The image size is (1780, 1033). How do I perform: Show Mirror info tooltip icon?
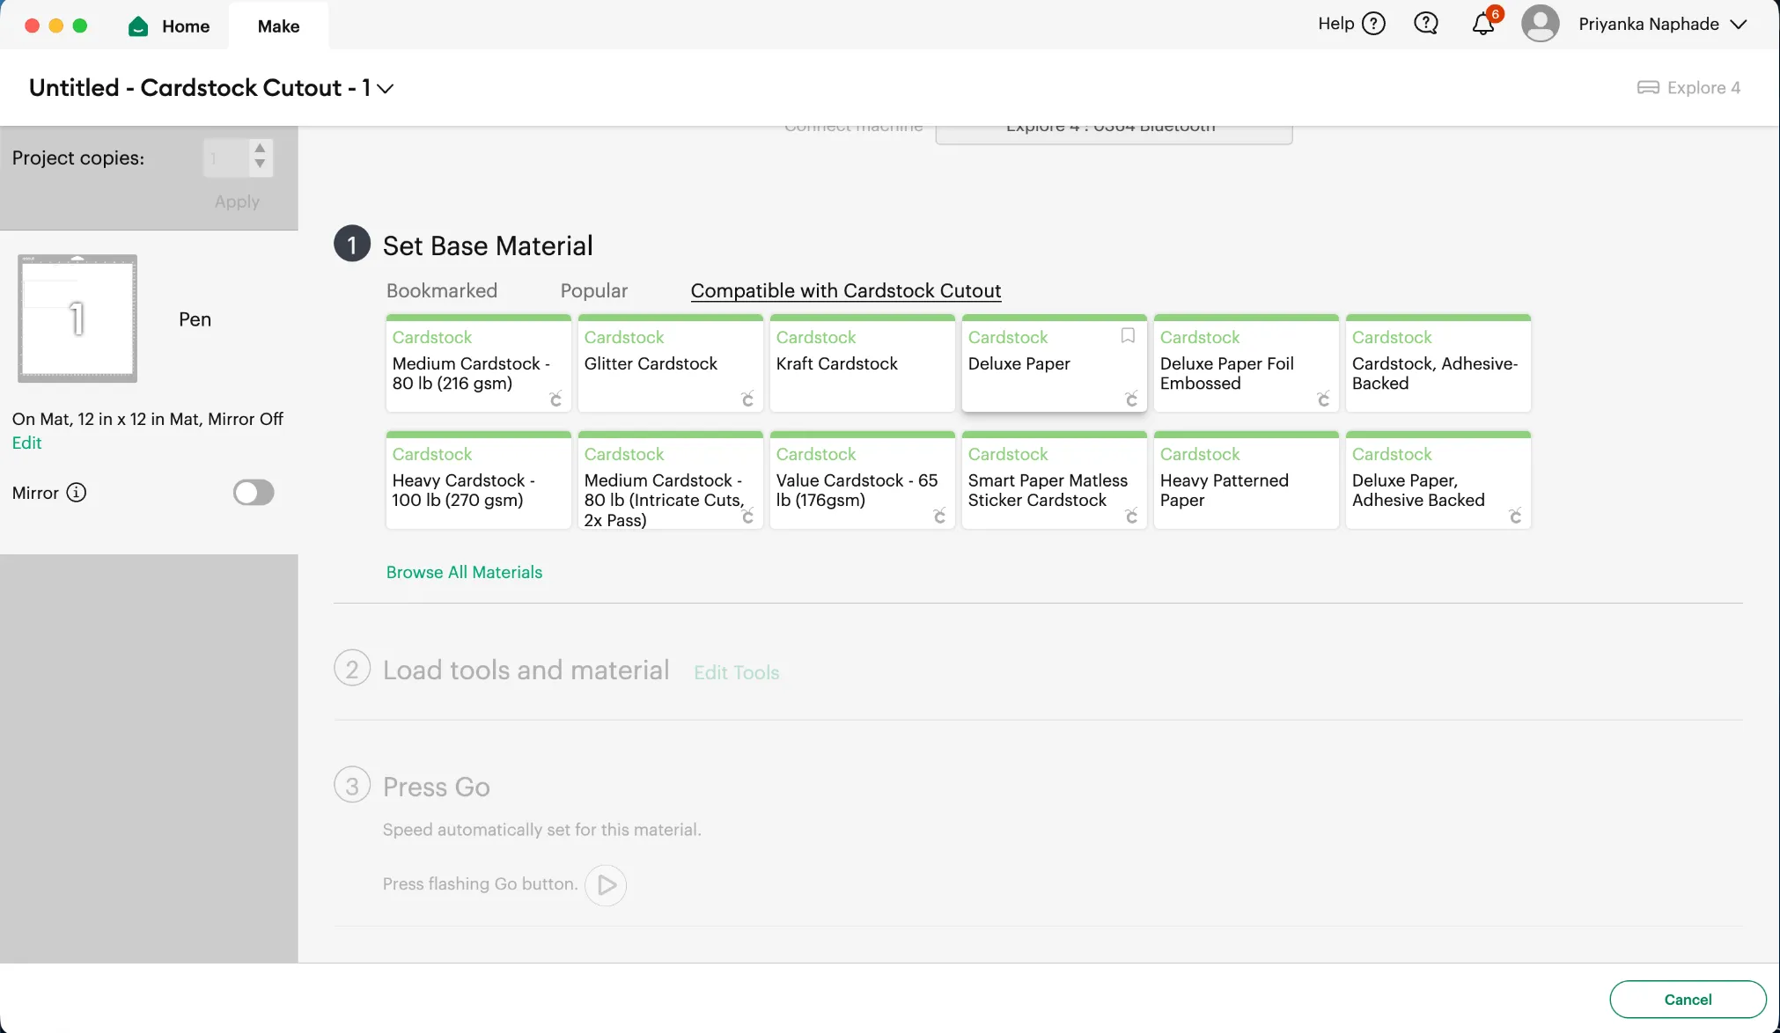pos(77,493)
